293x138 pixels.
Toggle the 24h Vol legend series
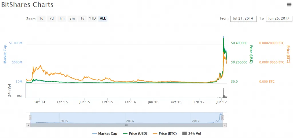(x=191, y=133)
